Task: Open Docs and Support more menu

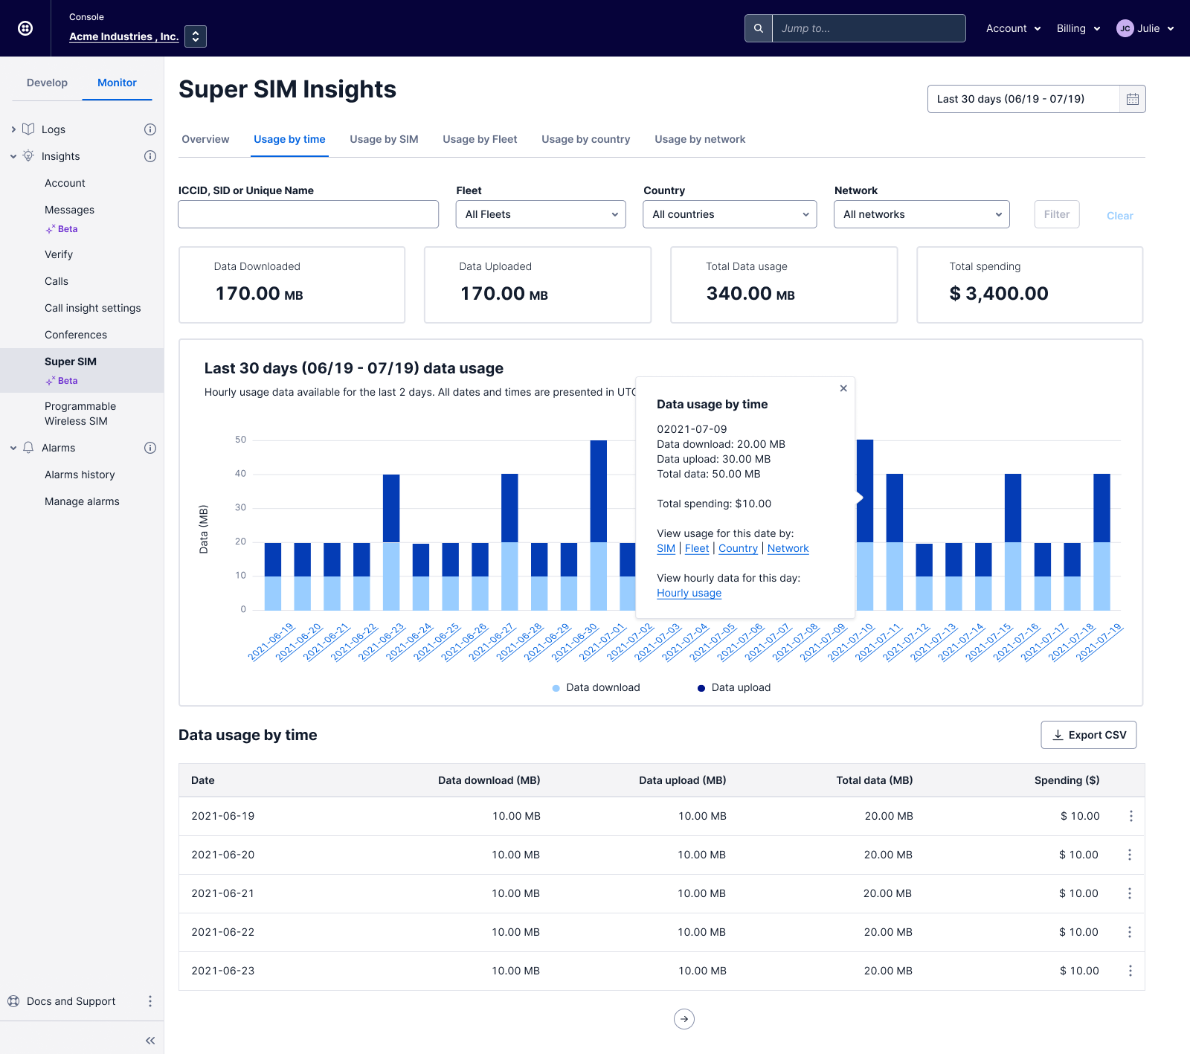Action: click(149, 1001)
